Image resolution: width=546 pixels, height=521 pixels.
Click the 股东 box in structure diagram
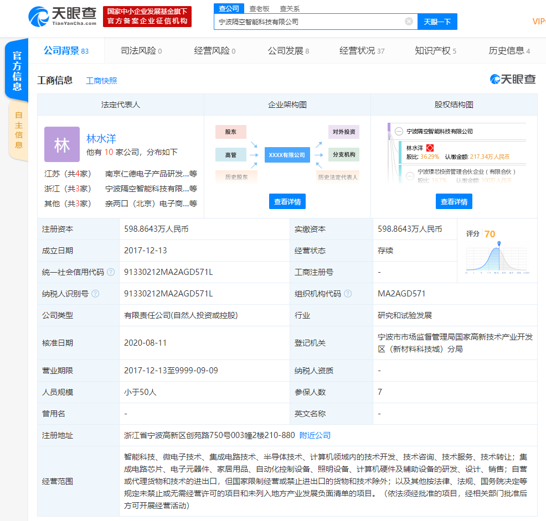point(231,132)
